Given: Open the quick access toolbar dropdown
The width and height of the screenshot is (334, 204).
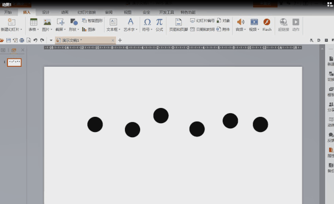Looking at the screenshot, I should (51, 40).
